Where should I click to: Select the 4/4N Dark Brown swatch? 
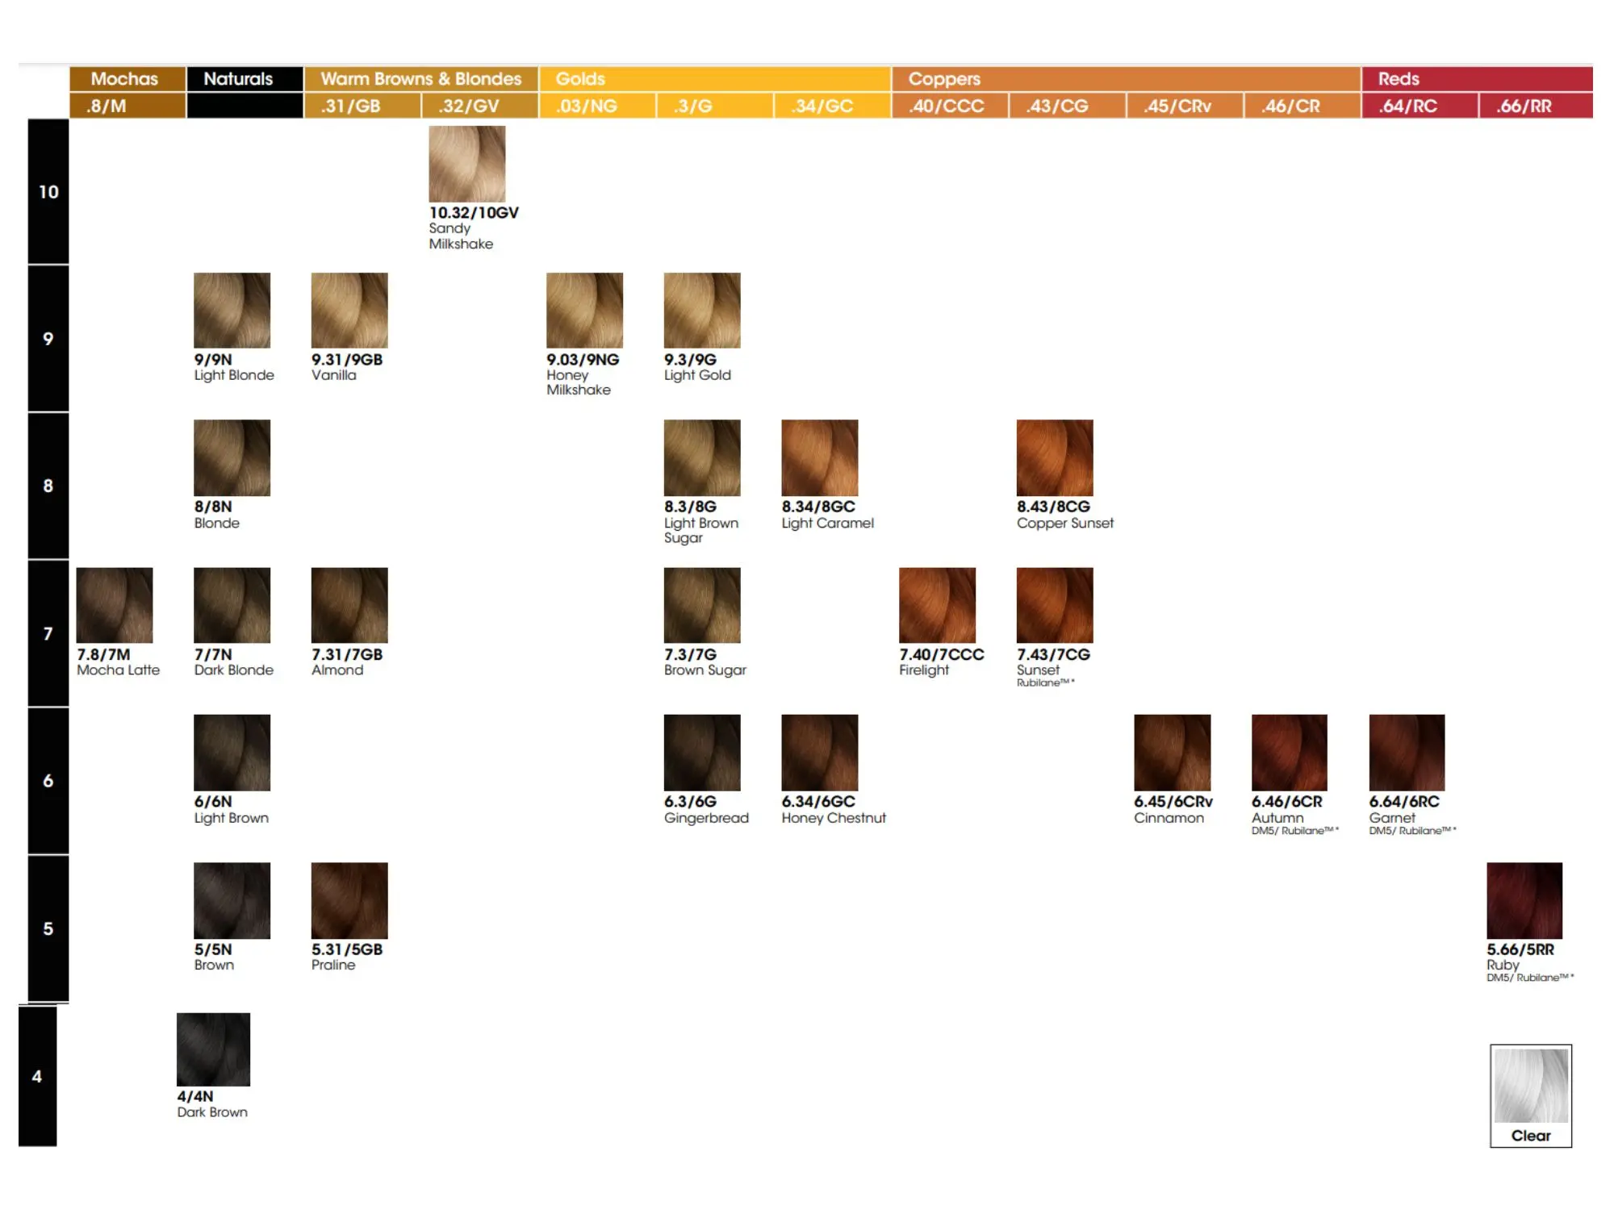pyautogui.click(x=213, y=1049)
